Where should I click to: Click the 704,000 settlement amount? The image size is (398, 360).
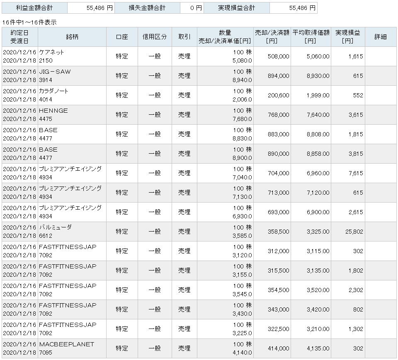click(279, 173)
